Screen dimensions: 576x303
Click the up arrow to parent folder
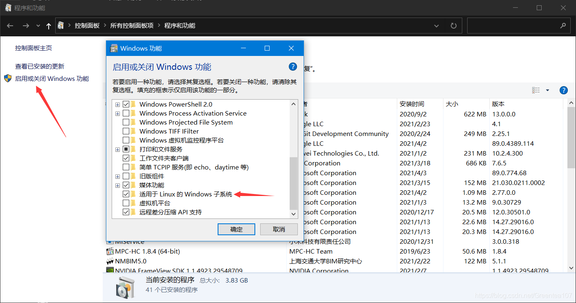pos(49,26)
